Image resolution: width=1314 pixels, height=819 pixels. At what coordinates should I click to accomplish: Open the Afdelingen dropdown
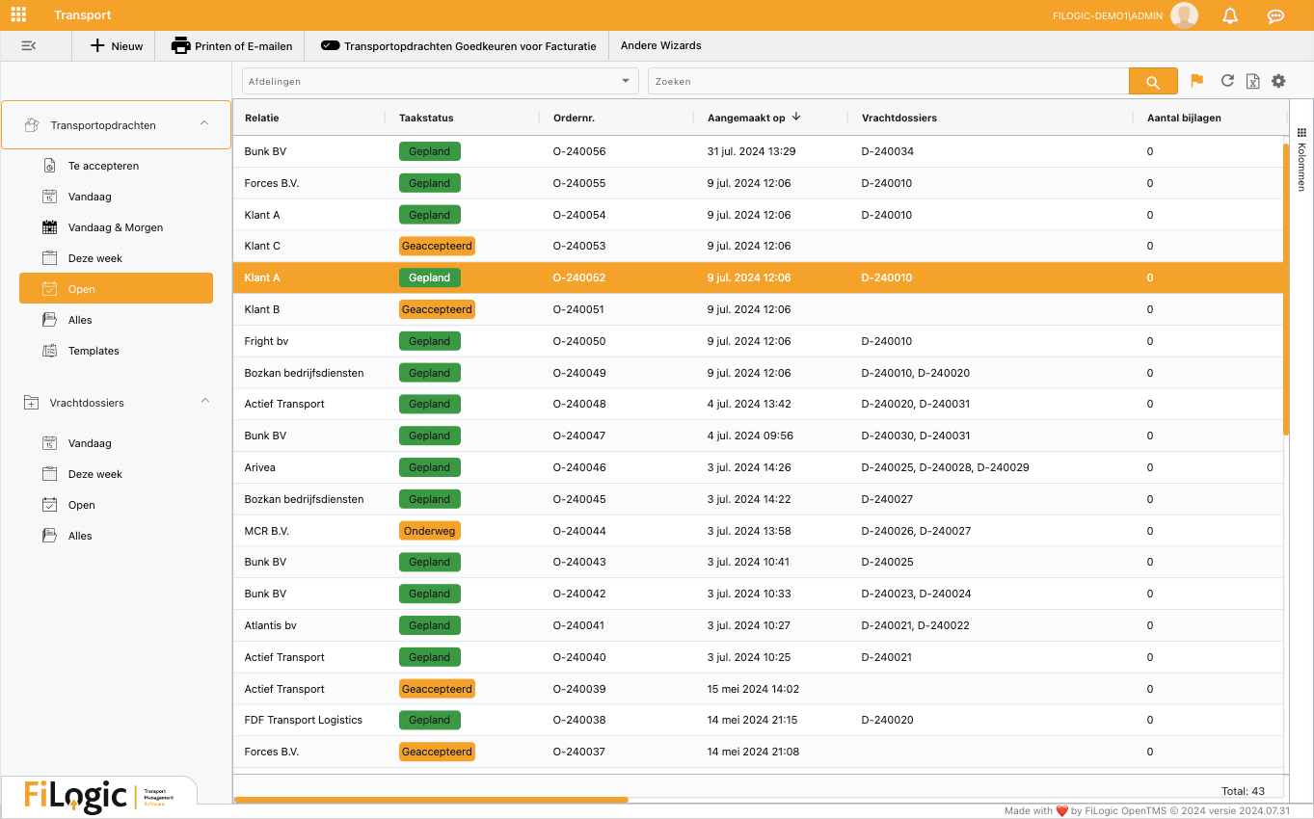[x=440, y=82]
